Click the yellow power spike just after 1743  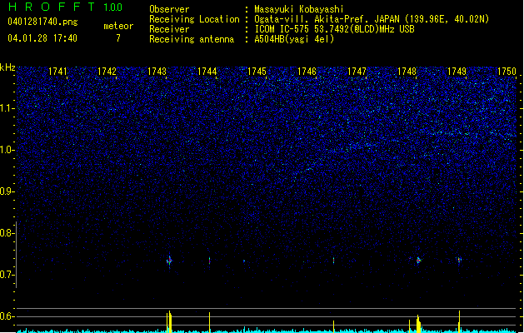(x=169, y=321)
